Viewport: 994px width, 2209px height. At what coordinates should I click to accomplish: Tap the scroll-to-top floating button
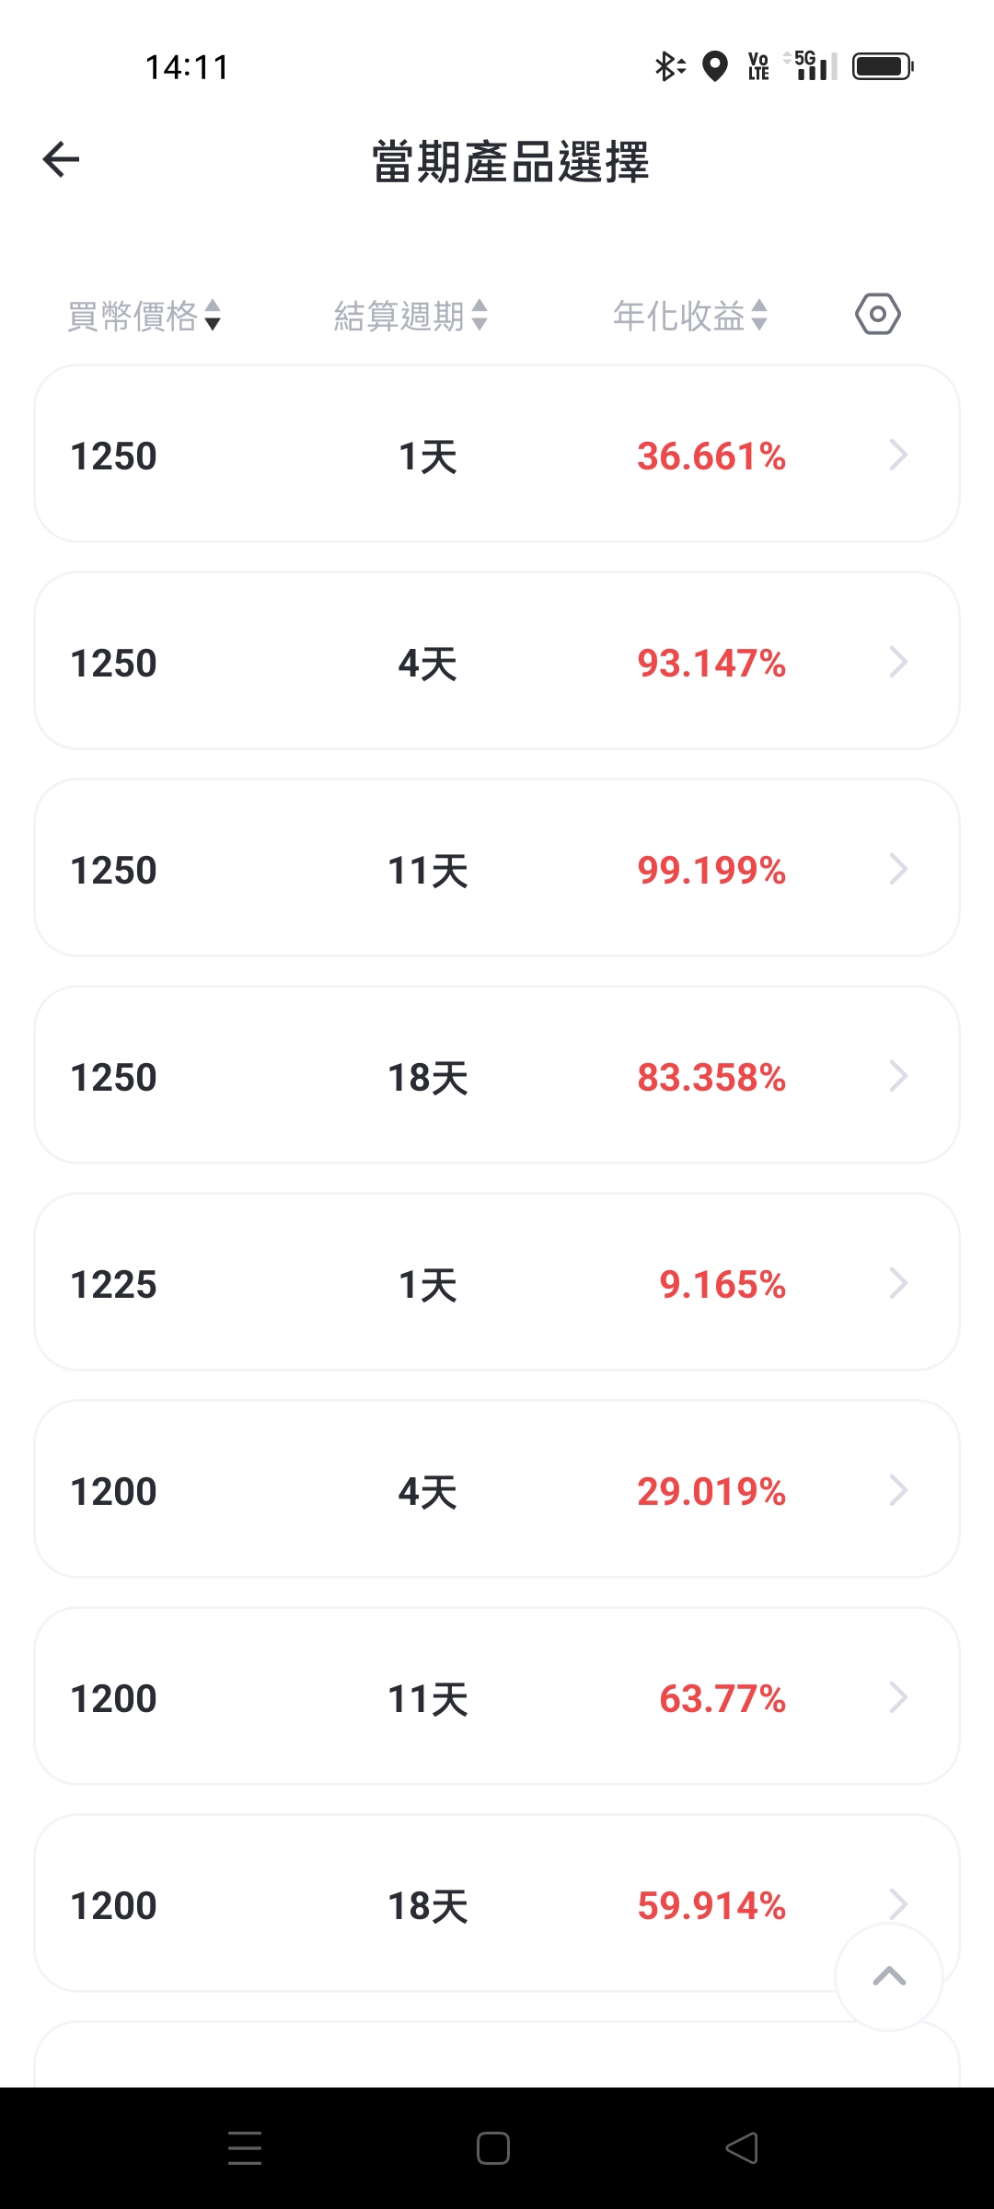point(889,1976)
